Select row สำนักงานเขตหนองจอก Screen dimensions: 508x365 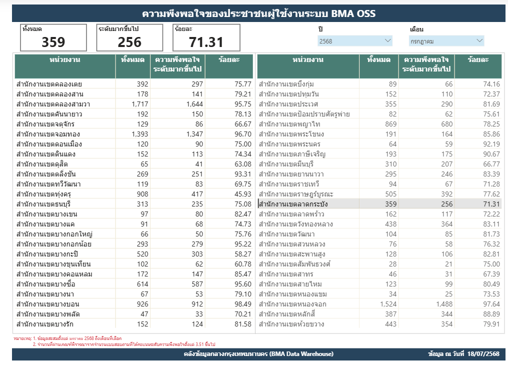pos(379,304)
